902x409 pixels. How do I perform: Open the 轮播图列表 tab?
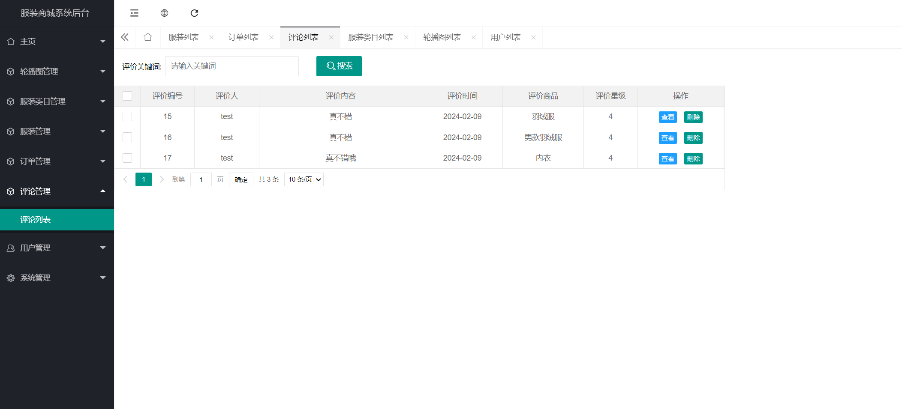(x=441, y=37)
